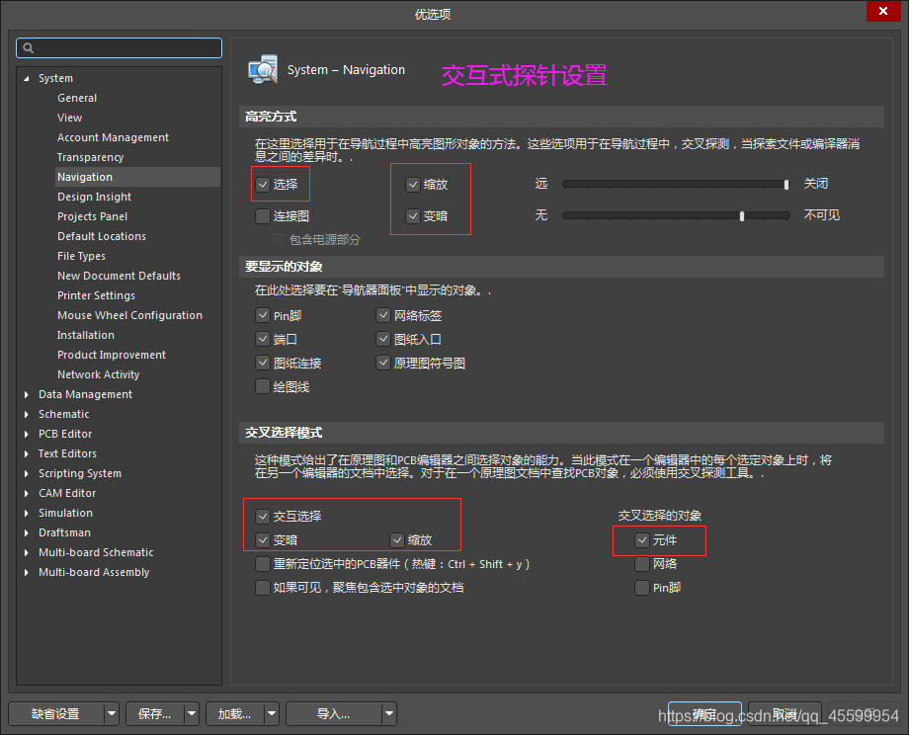This screenshot has width=909, height=735.
Task: Disable 元件 under 交叉选择的对象
Action: (x=642, y=540)
